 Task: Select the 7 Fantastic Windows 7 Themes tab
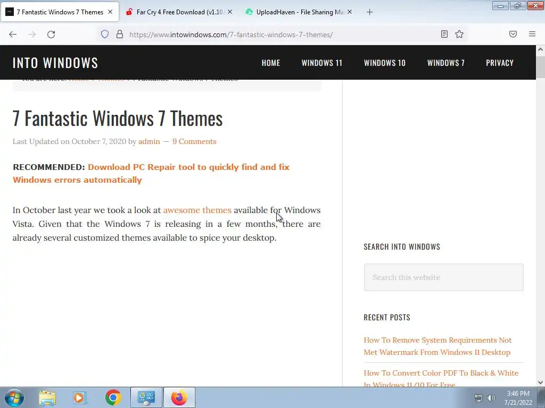click(x=60, y=12)
